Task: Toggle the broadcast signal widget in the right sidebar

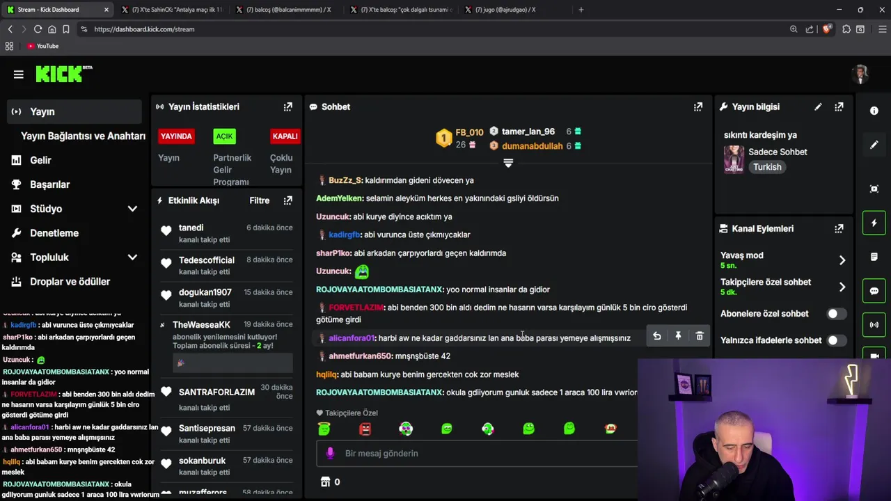Action: [x=874, y=325]
